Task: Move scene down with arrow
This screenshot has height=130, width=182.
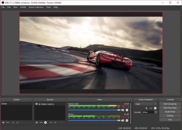Action: 18,123
